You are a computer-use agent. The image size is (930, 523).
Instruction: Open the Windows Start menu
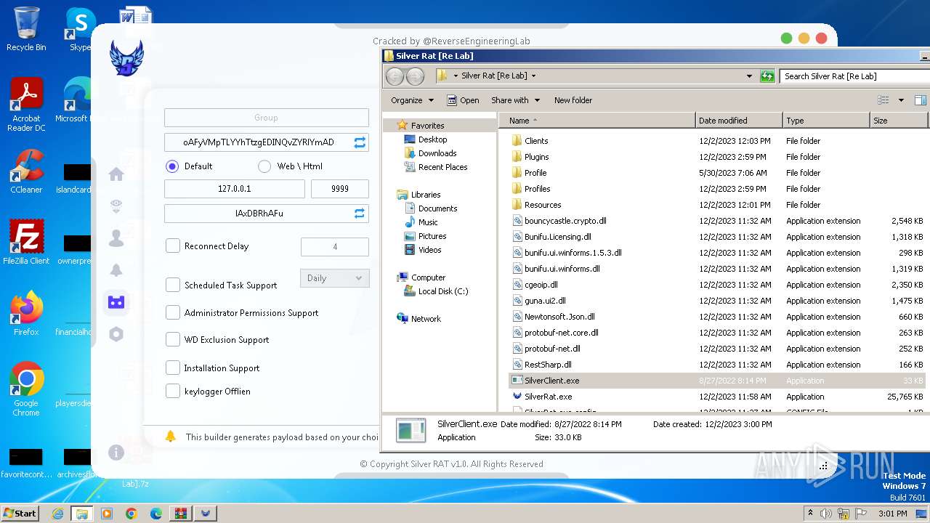(x=20, y=514)
